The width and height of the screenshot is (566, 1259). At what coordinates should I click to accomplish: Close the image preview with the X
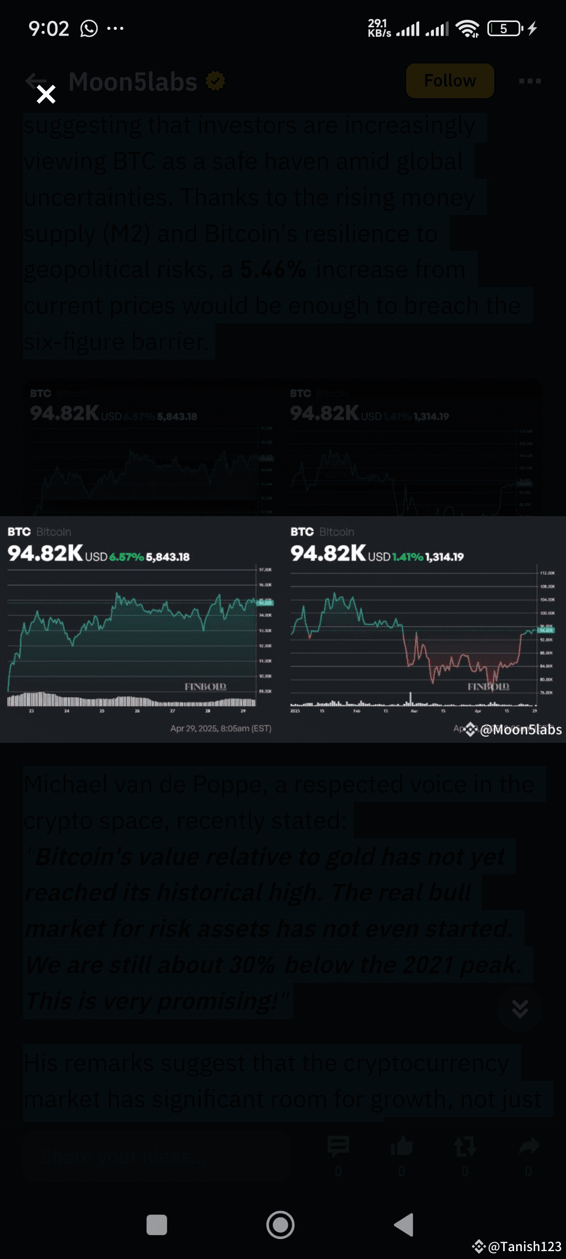[46, 94]
